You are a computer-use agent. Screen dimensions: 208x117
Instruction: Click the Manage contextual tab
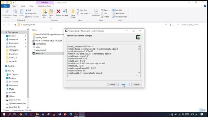[45, 2]
